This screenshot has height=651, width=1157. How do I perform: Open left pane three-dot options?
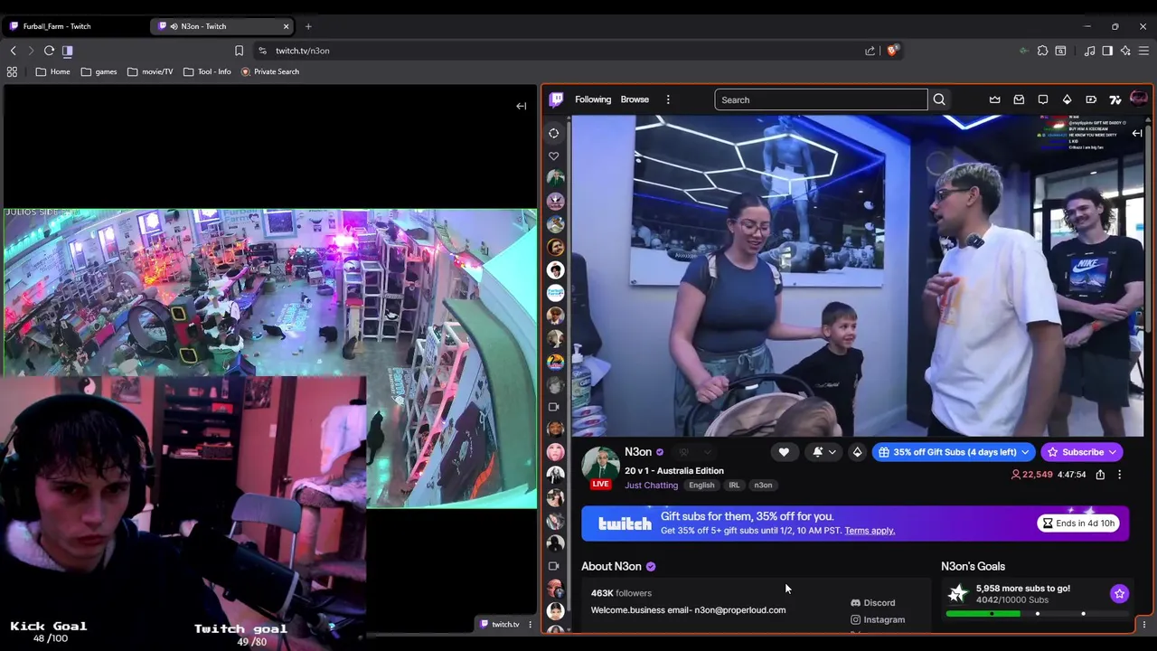(530, 625)
